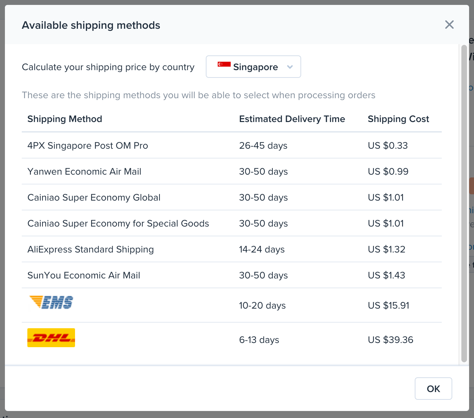Close the shipping methods dialog
The image size is (474, 418).
(x=449, y=25)
